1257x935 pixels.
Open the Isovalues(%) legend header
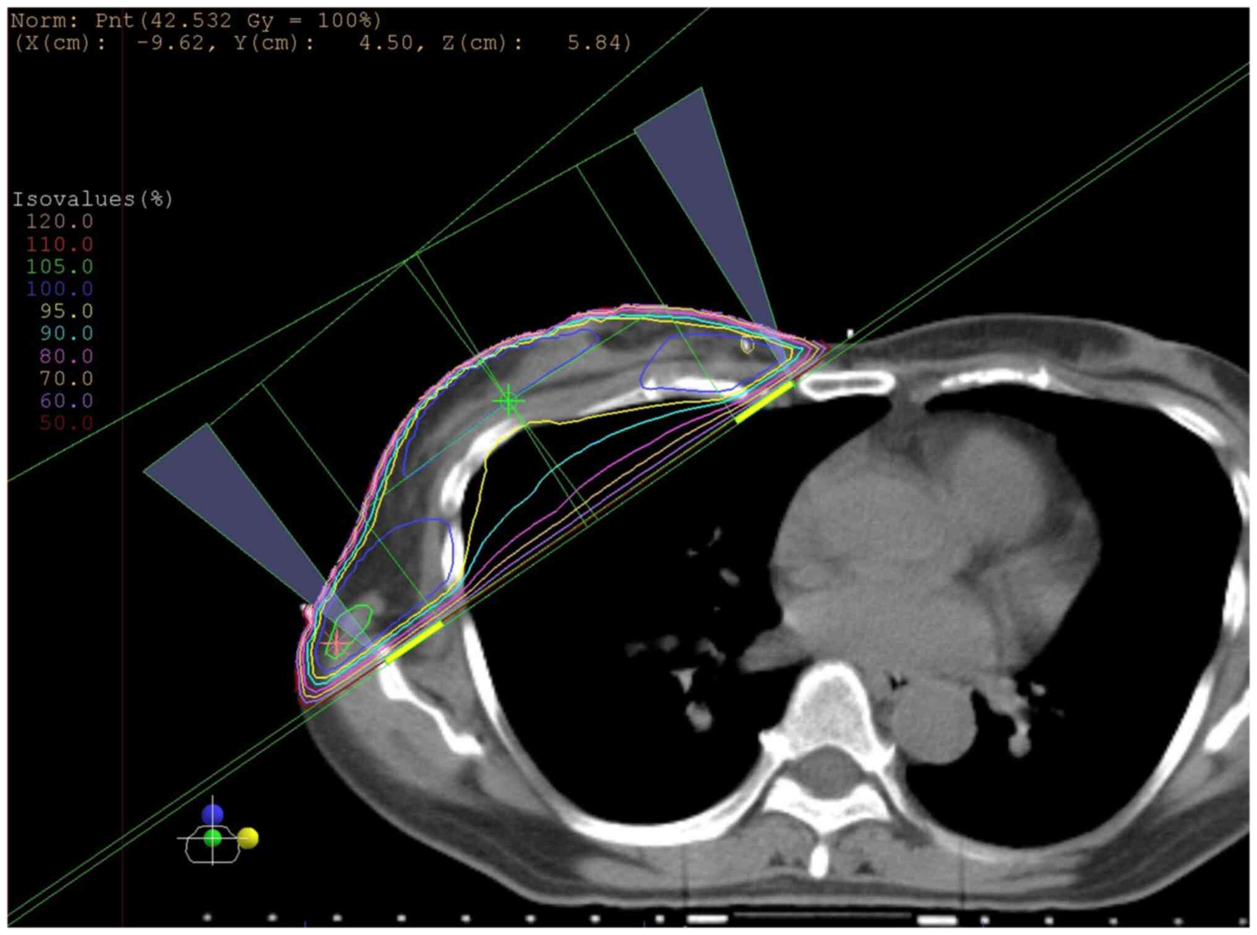(x=92, y=199)
